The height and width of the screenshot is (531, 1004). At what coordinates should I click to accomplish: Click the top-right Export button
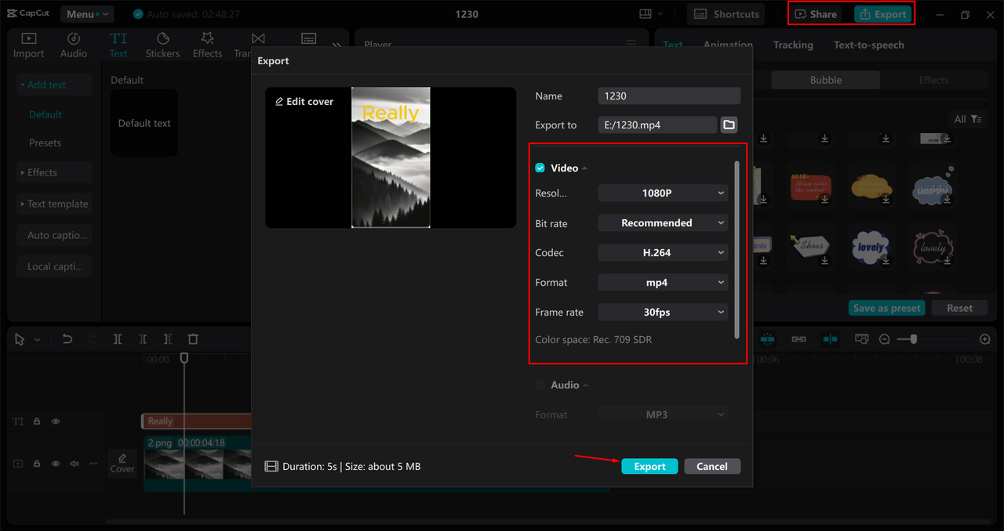(882, 14)
